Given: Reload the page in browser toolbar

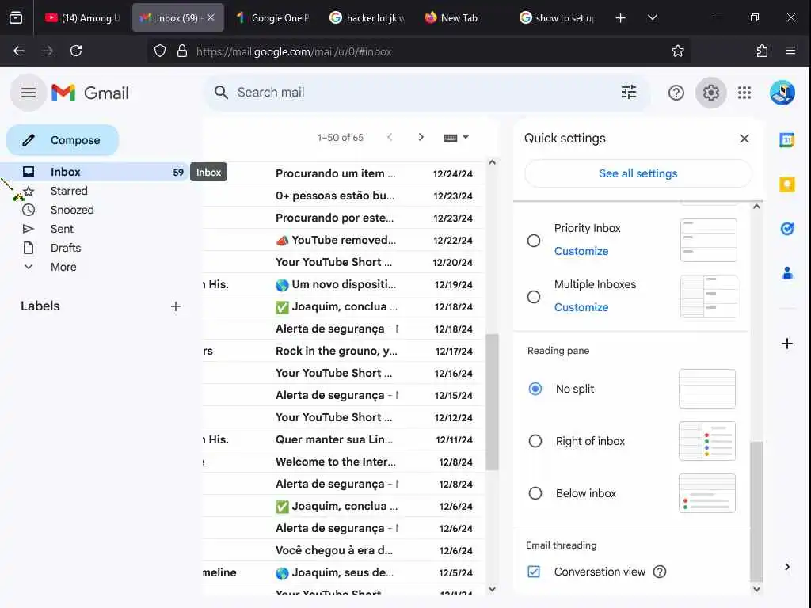Looking at the screenshot, I should click(x=76, y=51).
